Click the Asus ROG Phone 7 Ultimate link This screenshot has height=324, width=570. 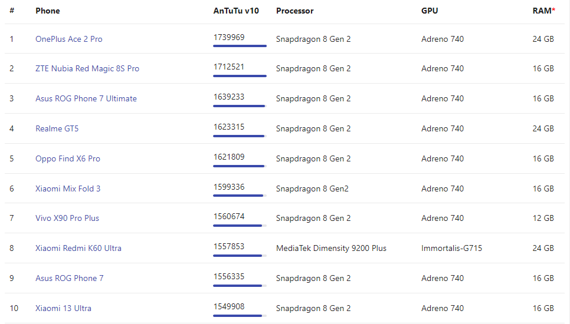(86, 98)
